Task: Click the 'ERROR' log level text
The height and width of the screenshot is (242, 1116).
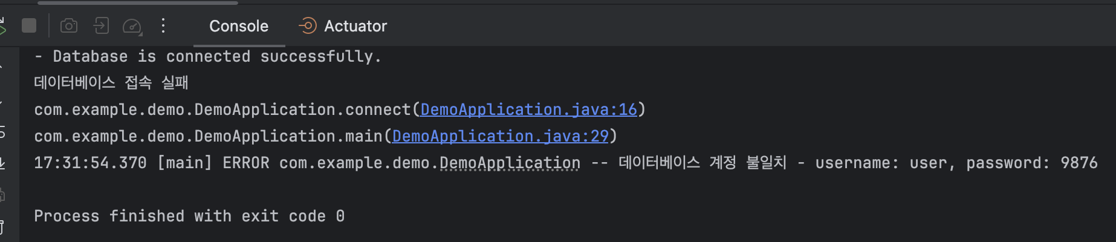Action: pos(246,163)
